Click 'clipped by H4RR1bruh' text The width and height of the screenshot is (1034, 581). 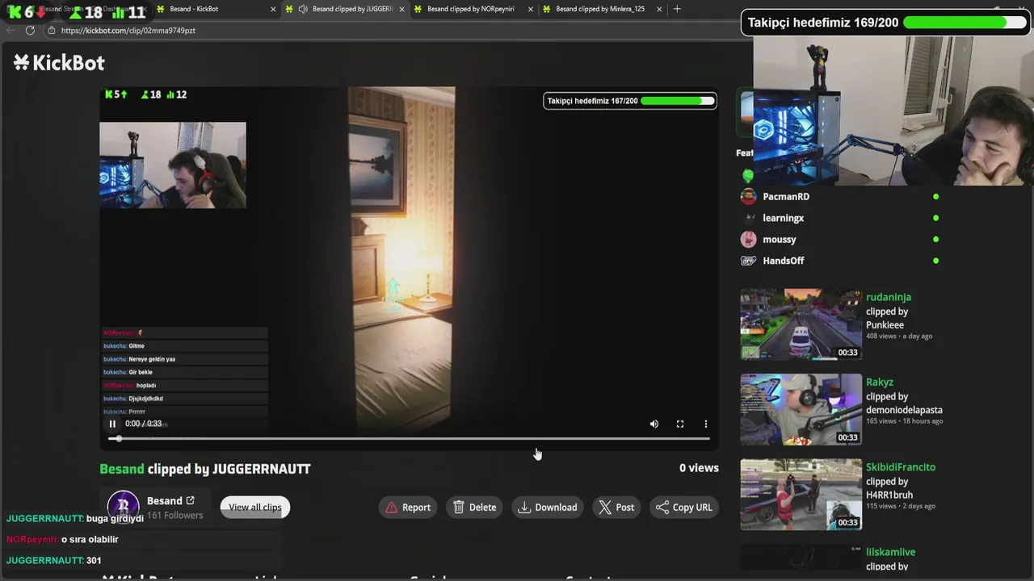pos(889,488)
